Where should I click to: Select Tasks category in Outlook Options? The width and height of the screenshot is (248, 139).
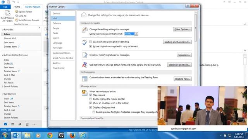[x=63, y=33]
